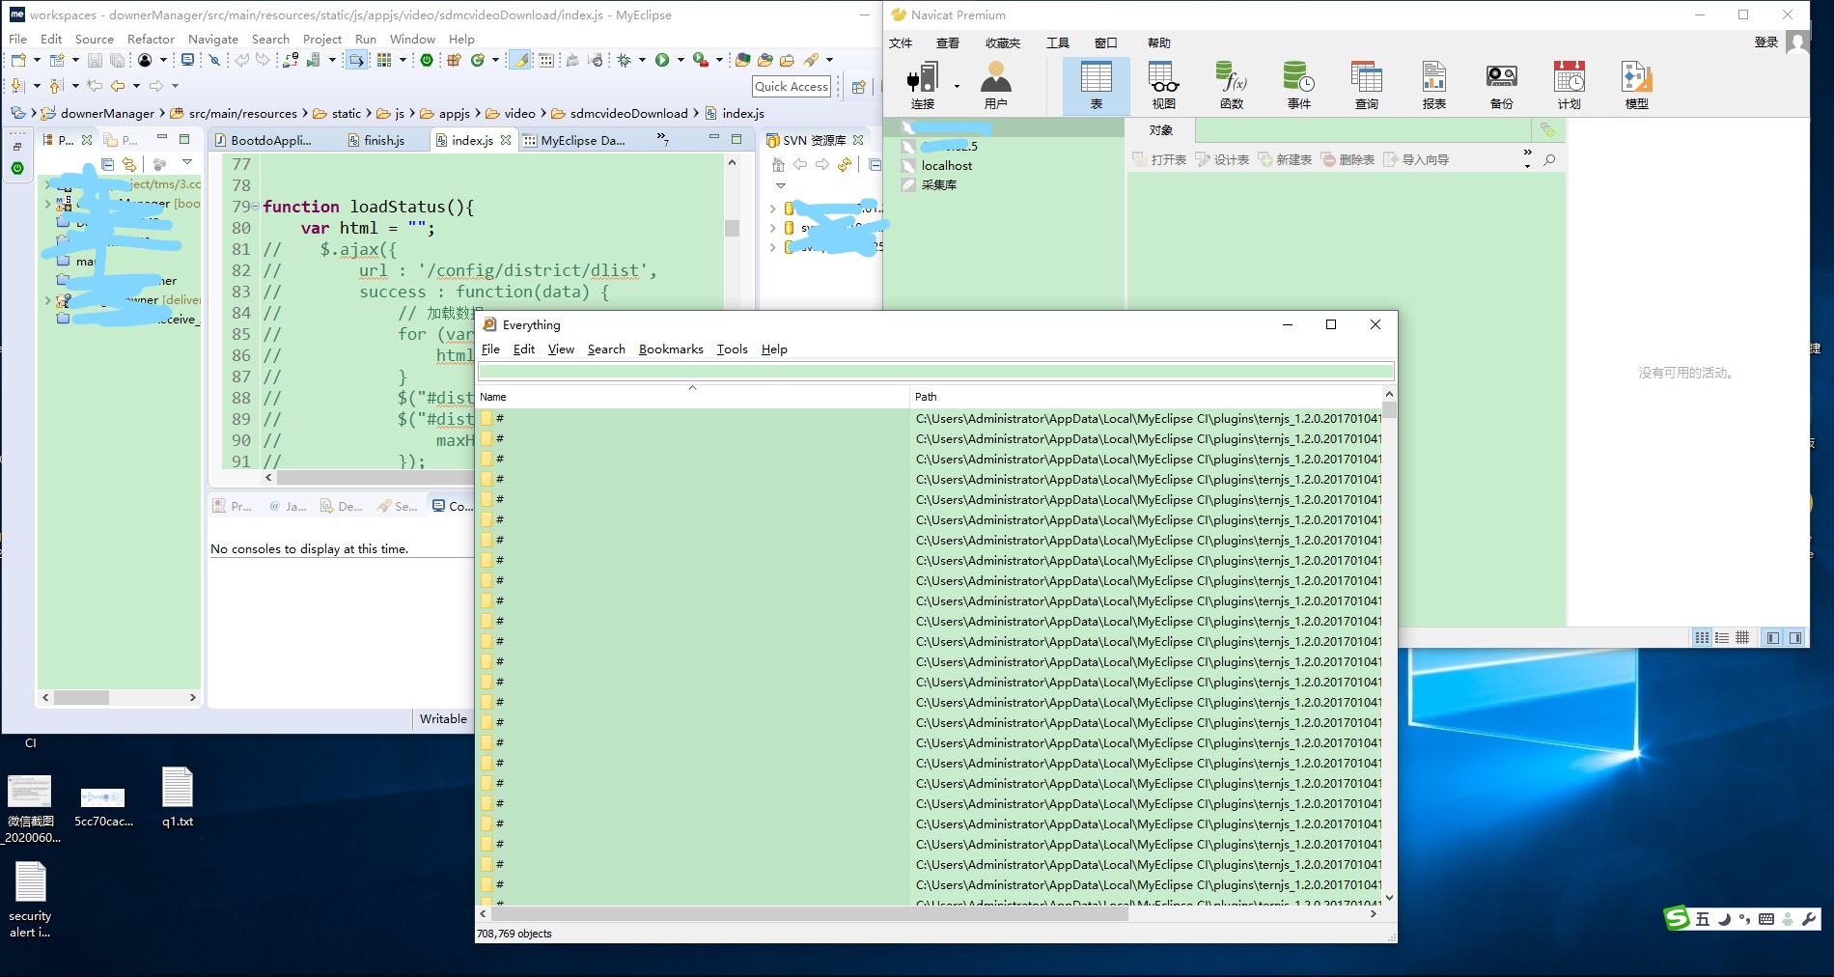The width and height of the screenshot is (1834, 977).
Task: Collapse the loadStatus function fold marker at line 79
Action: 255,207
